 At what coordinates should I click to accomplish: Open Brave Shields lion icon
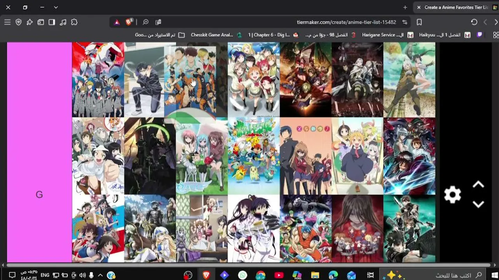click(129, 22)
